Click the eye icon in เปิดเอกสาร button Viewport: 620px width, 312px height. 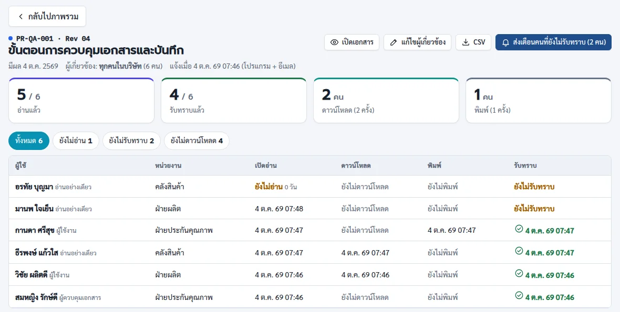pyautogui.click(x=335, y=42)
